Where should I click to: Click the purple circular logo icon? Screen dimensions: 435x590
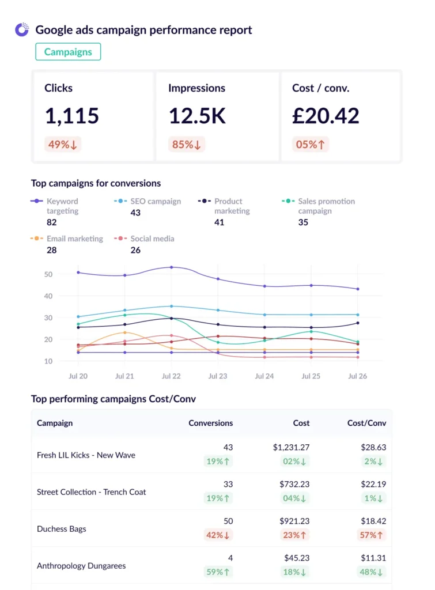[22, 30]
